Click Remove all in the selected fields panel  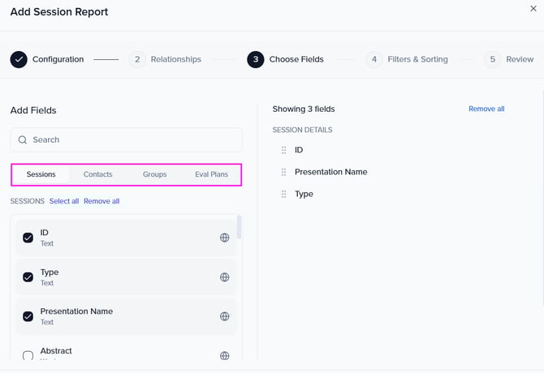tap(486, 109)
